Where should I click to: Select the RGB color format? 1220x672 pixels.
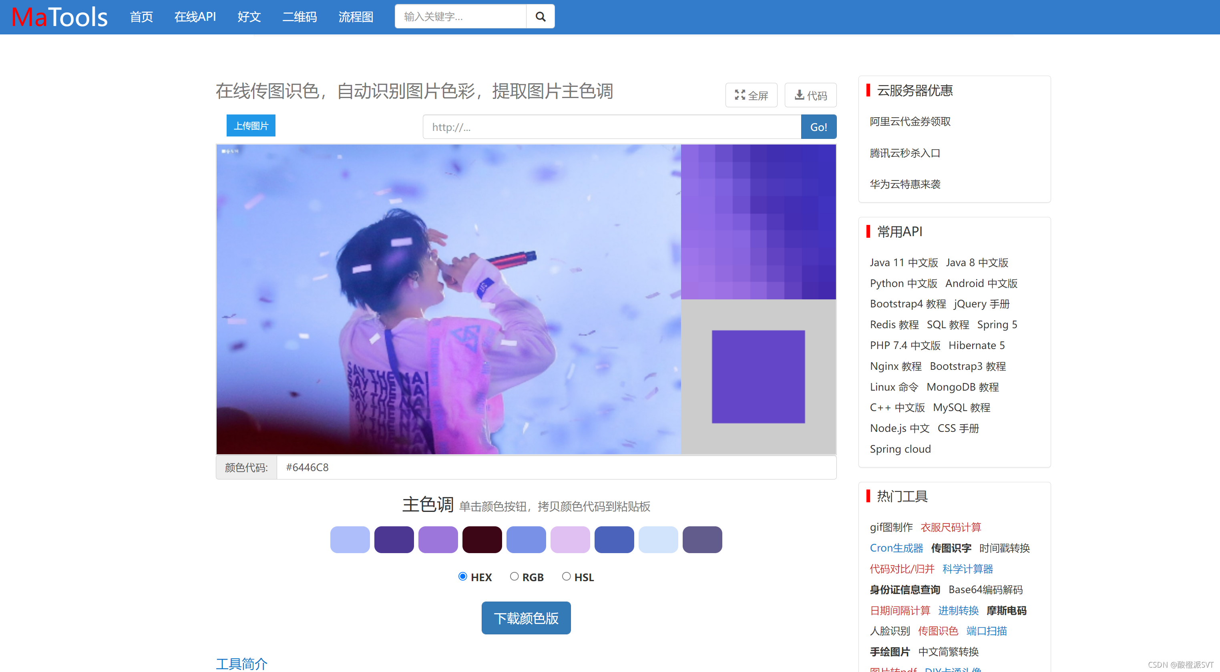tap(514, 576)
